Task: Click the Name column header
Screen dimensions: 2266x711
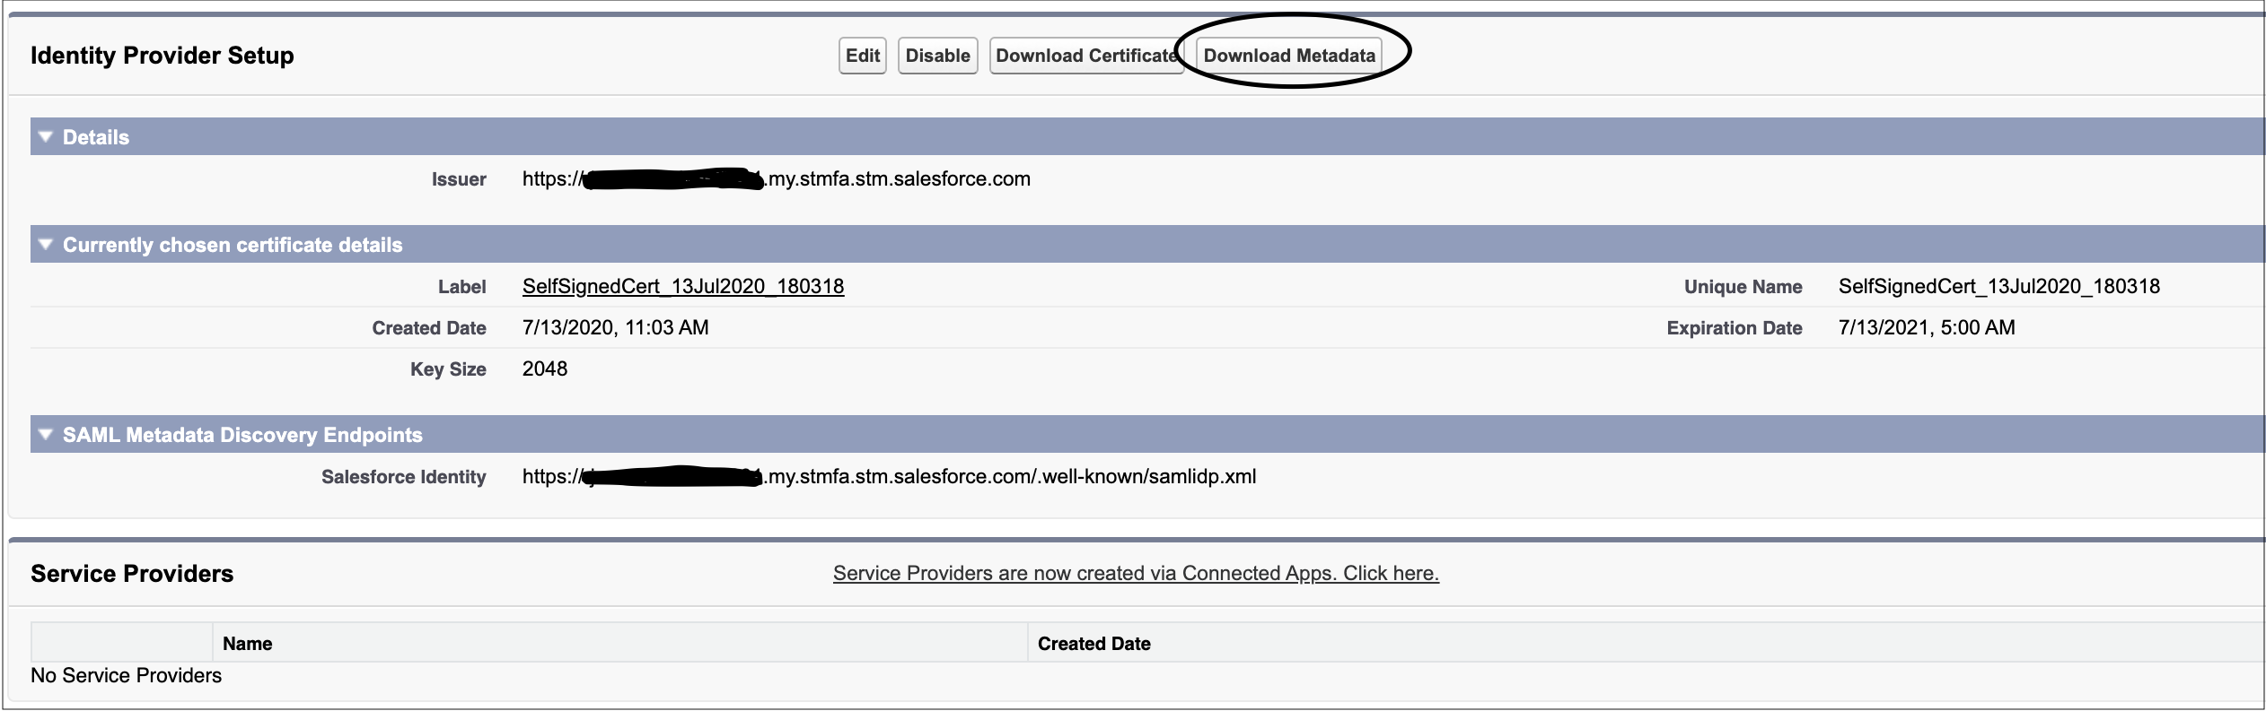Action: pos(248,644)
